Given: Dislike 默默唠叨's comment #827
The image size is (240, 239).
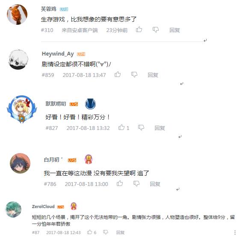Looking at the screenshot, I should 141,127.
